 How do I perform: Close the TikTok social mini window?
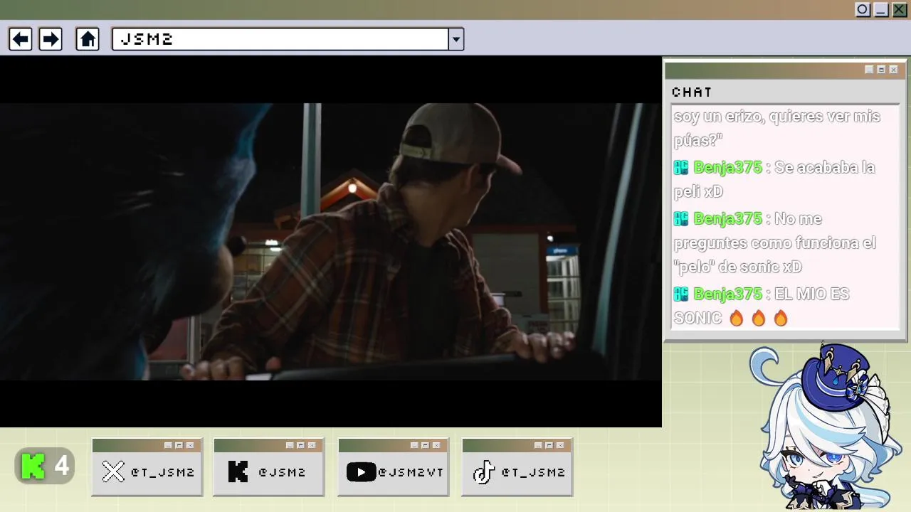pos(560,445)
